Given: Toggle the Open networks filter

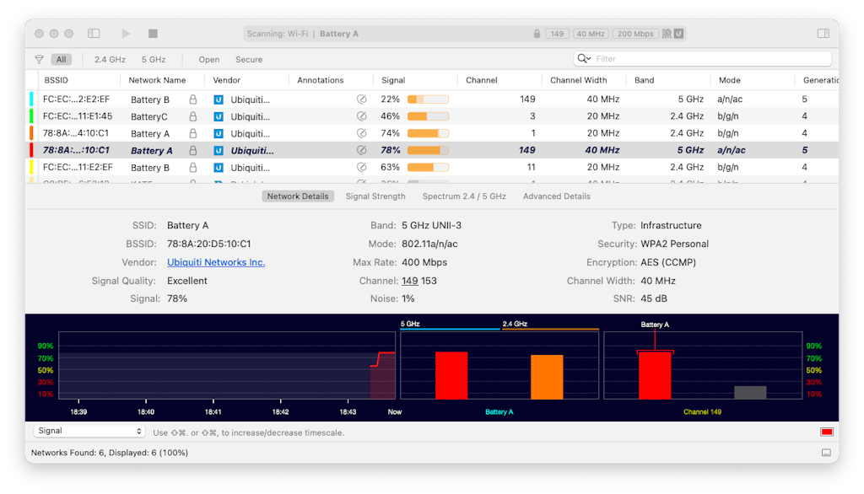Looking at the screenshot, I should (209, 60).
